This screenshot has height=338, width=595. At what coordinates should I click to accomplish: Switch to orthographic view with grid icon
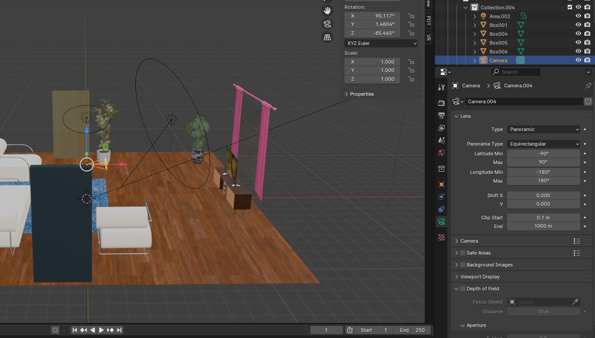point(327,38)
